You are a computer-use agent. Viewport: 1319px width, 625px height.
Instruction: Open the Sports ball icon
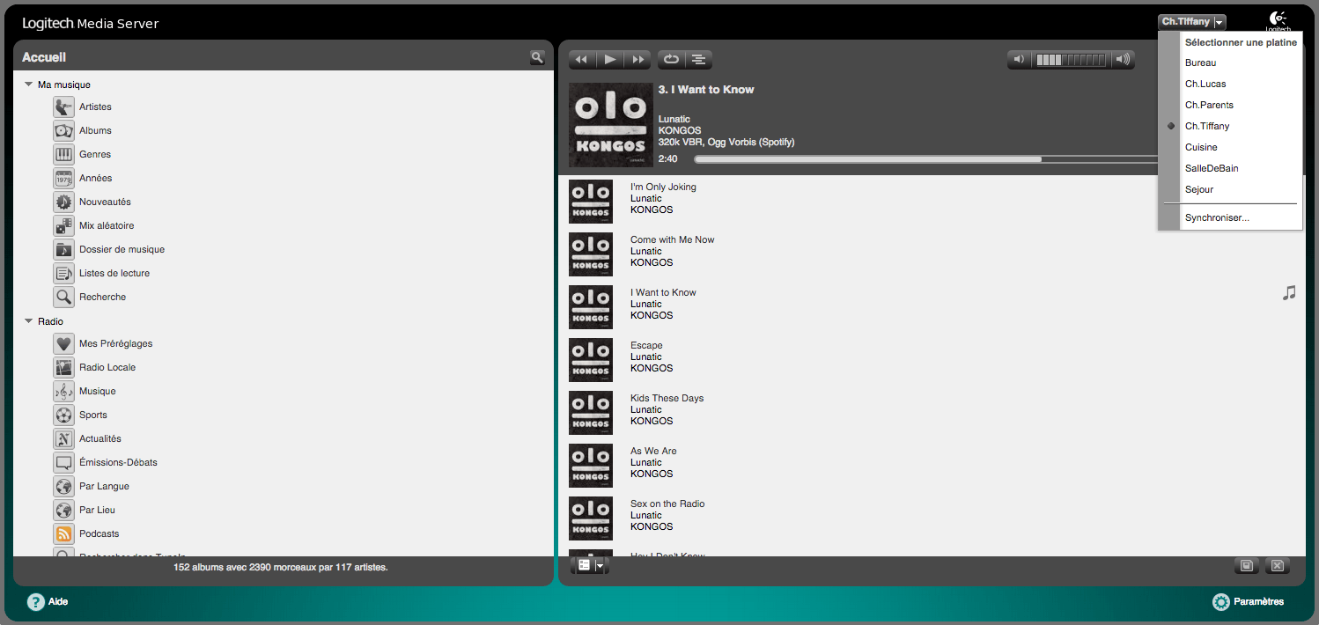tap(63, 415)
